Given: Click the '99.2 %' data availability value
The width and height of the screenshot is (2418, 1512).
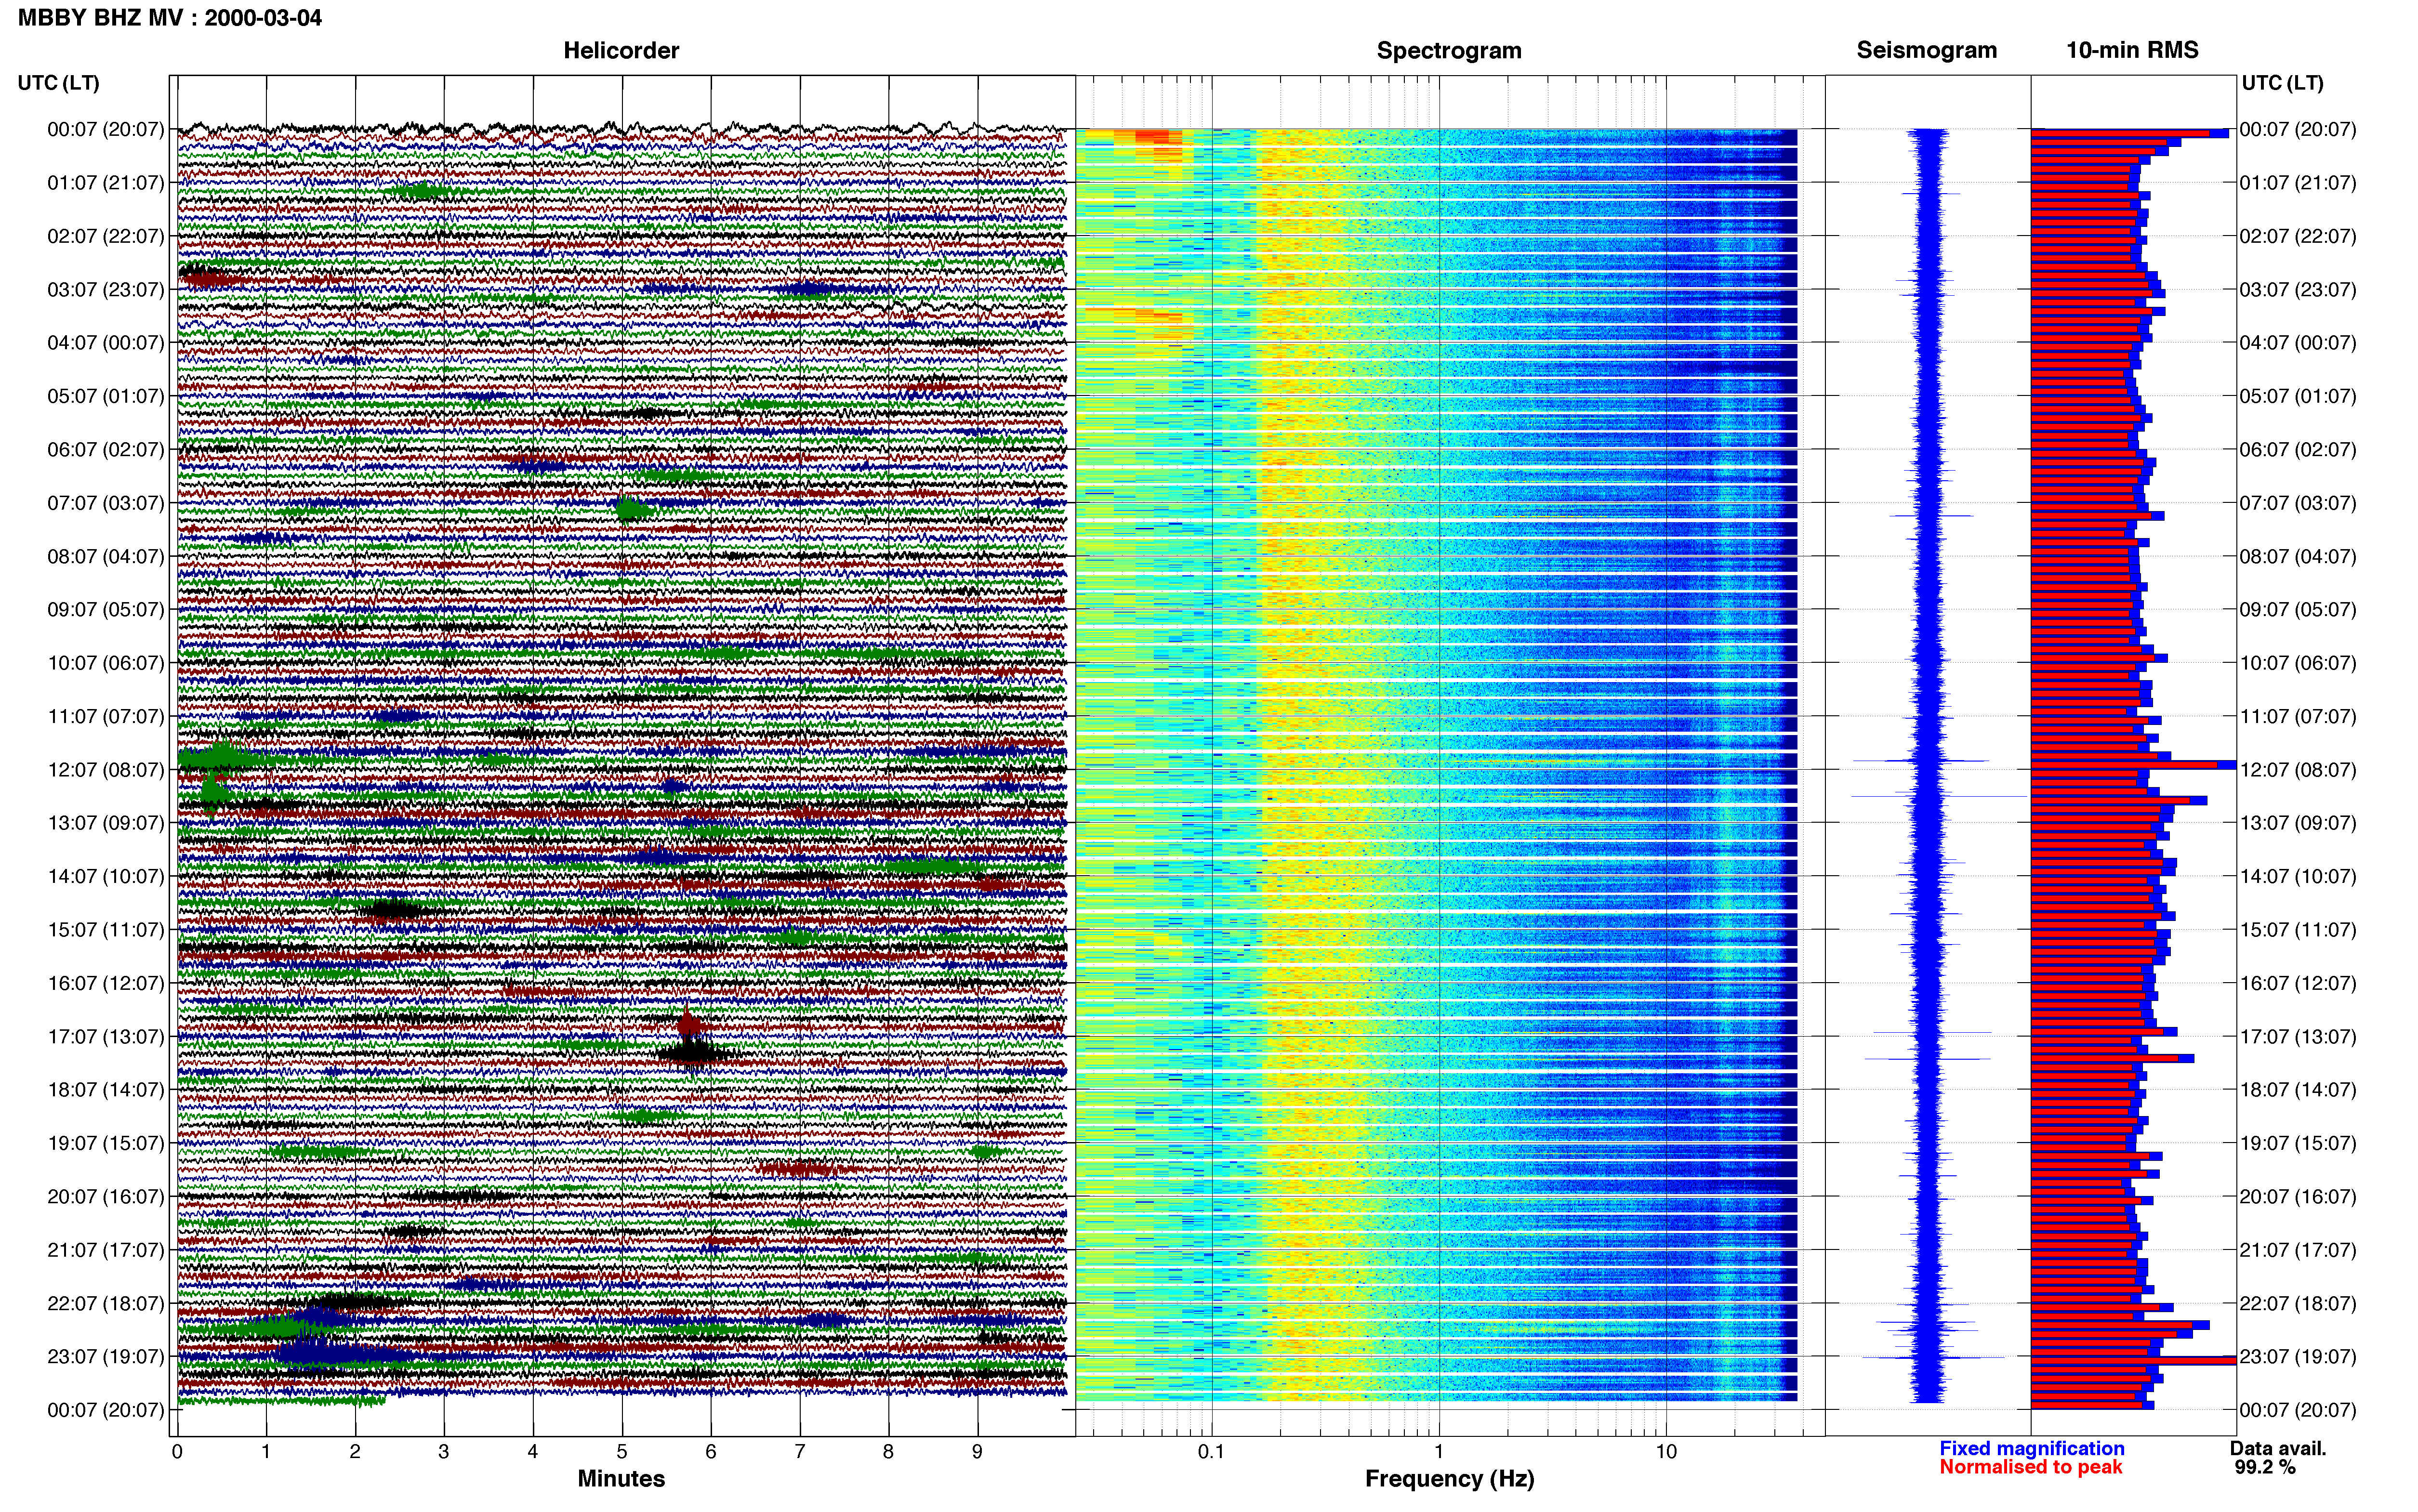Looking at the screenshot, I should coord(2265,1467).
